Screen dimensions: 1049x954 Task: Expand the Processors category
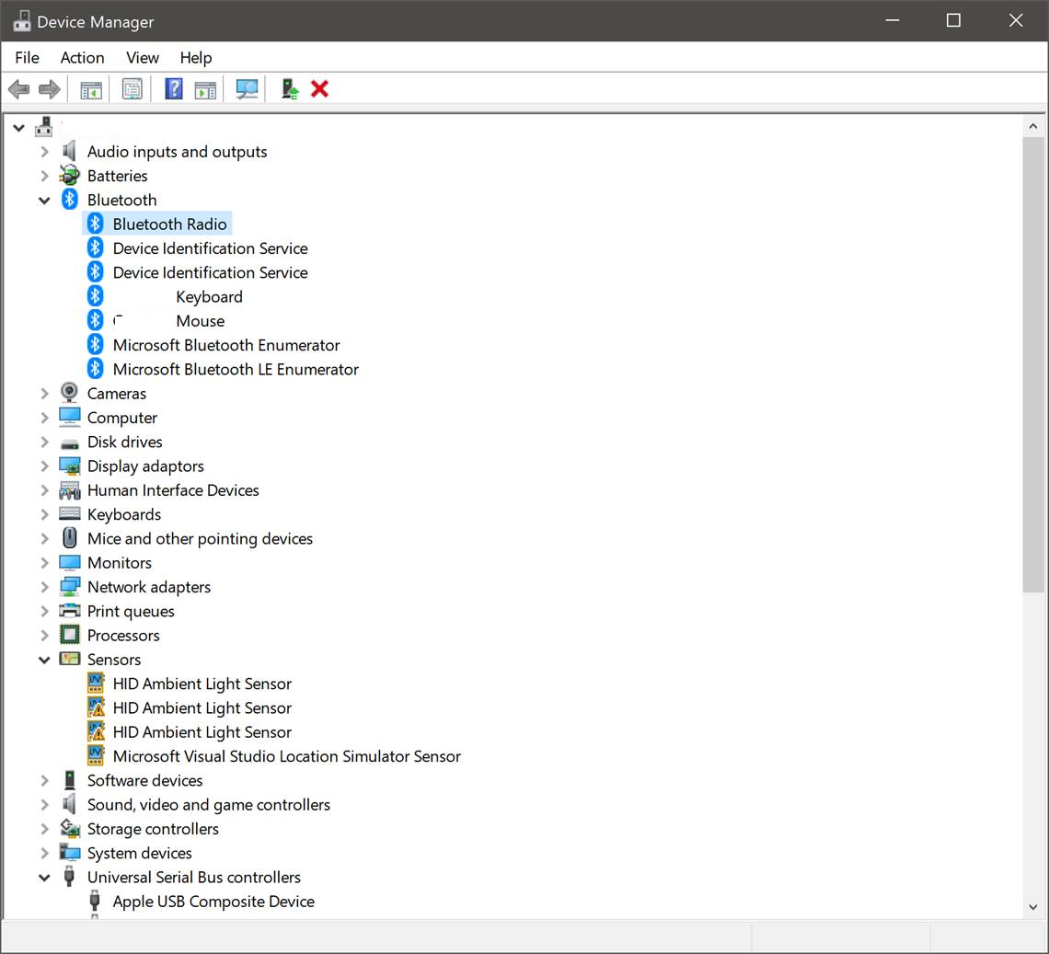tap(44, 636)
